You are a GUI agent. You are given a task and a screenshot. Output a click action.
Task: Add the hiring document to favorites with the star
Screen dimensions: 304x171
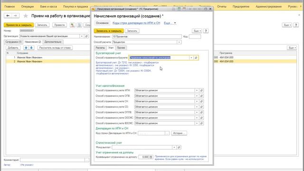(25, 16)
